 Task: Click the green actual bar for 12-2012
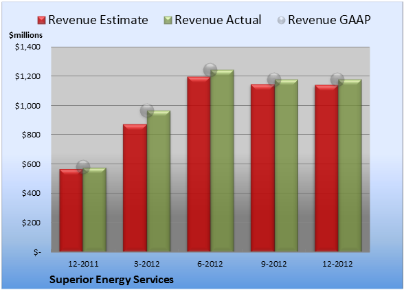[350, 166]
